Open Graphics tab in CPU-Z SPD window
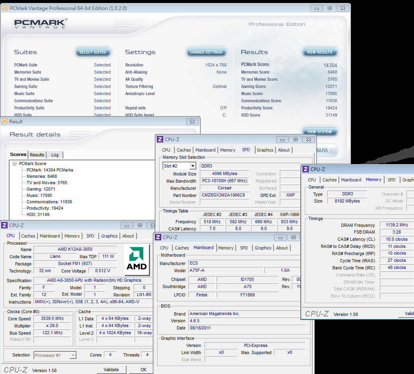 click(x=265, y=150)
